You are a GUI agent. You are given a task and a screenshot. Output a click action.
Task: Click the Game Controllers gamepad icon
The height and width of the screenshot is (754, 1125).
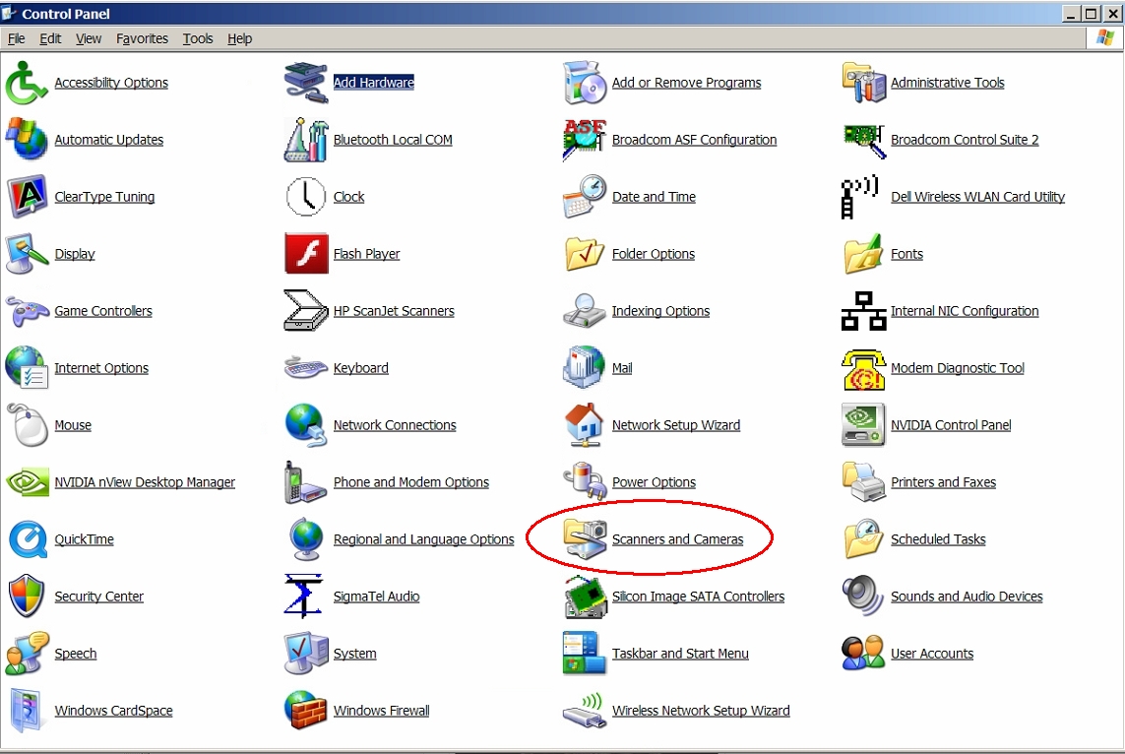coord(27,311)
